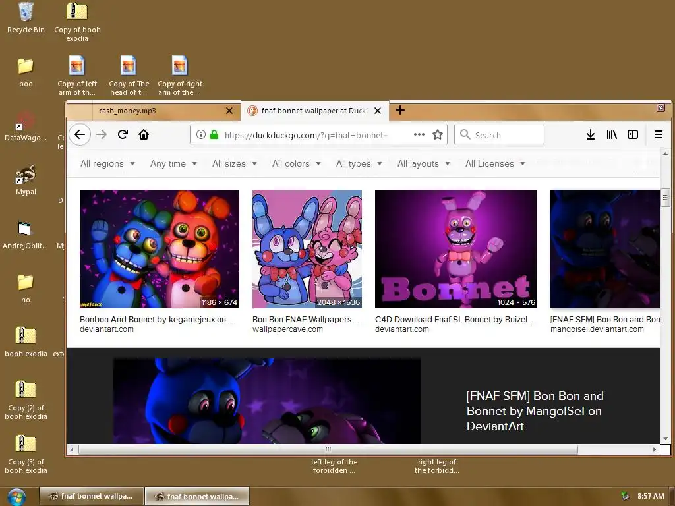The height and width of the screenshot is (506, 675).
Task: Select the no folder icon
Action: coord(26,289)
